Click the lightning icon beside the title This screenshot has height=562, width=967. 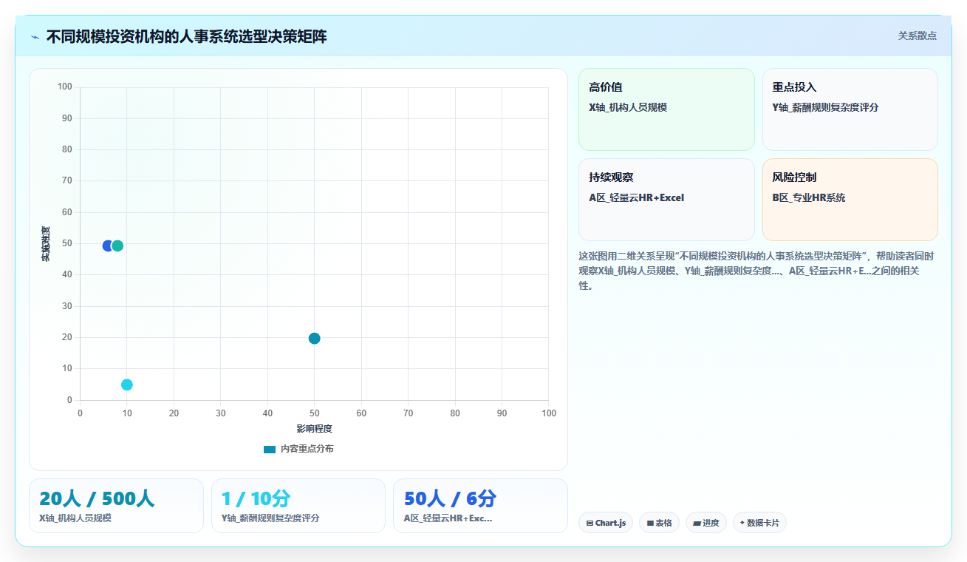(x=35, y=37)
